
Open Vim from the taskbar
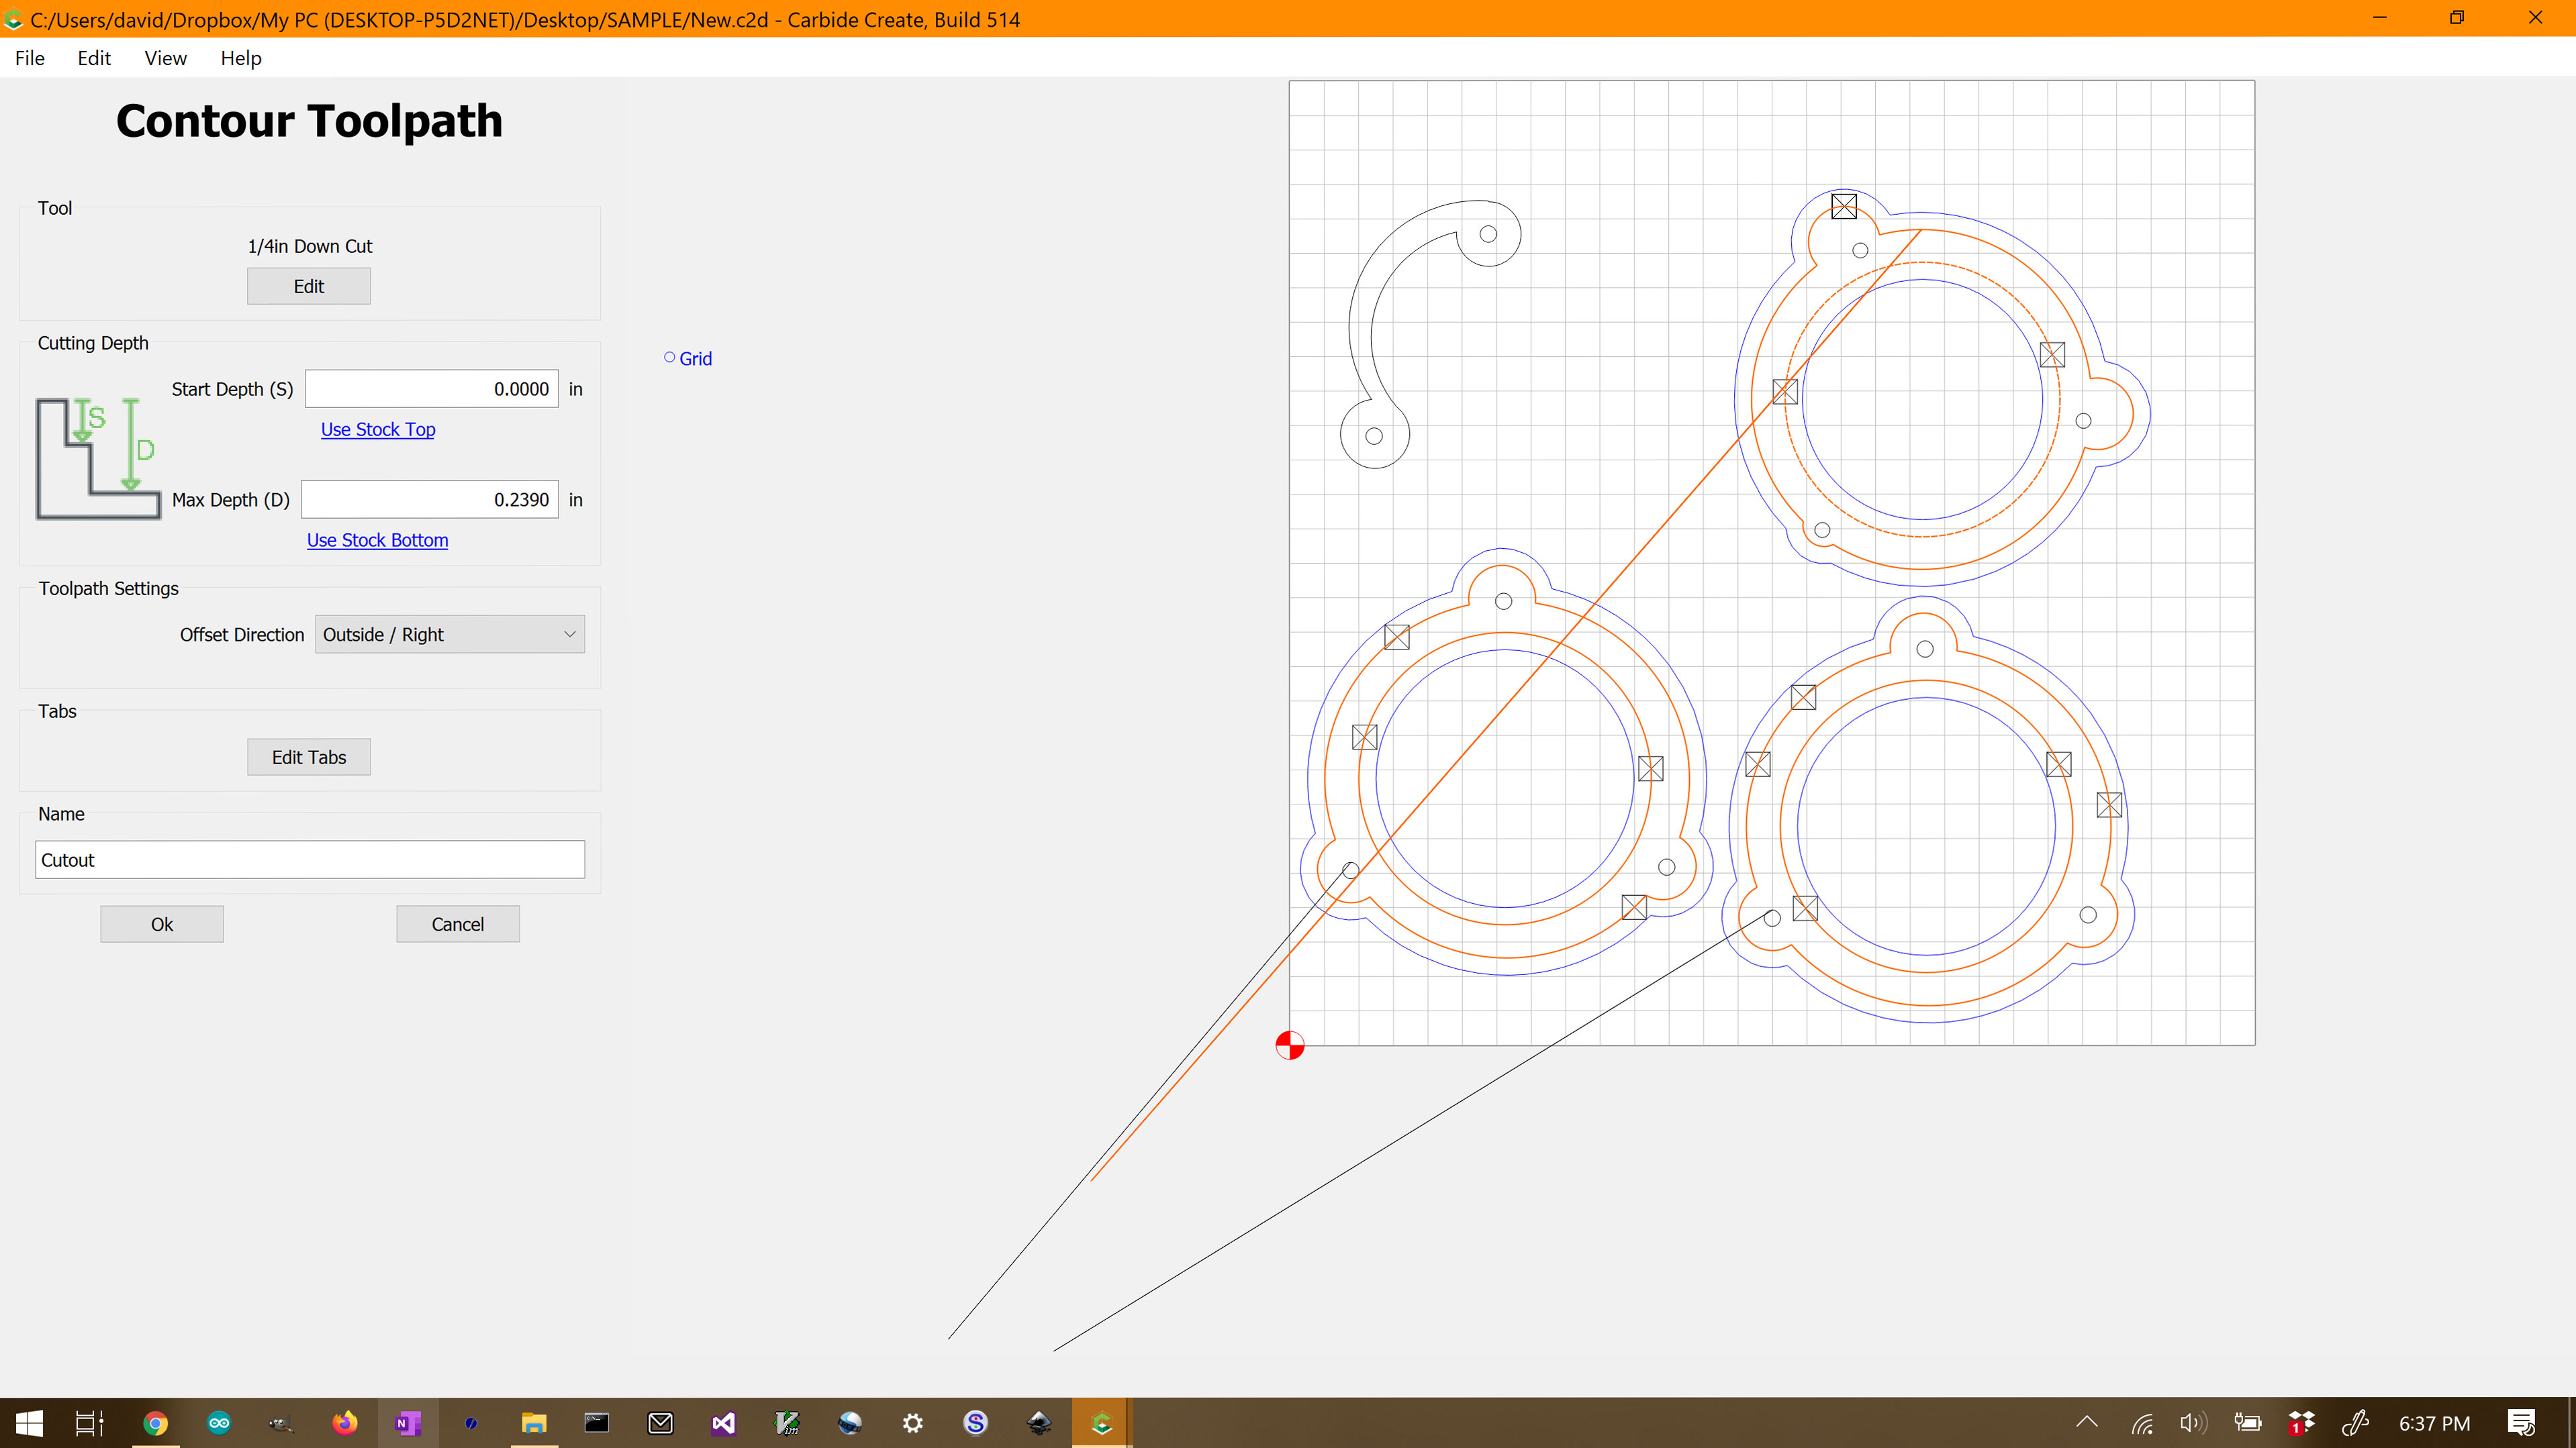pyautogui.click(x=787, y=1423)
